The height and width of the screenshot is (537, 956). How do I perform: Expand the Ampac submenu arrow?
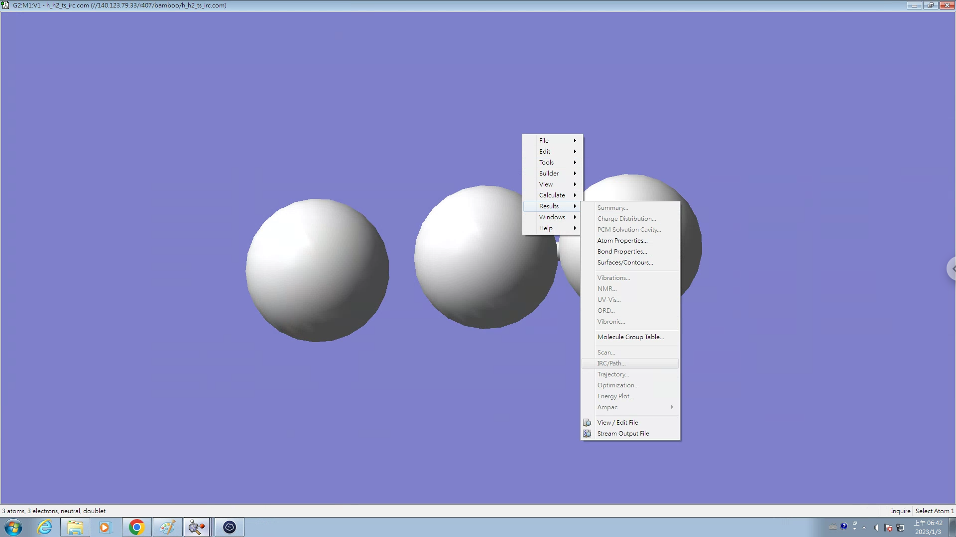(672, 407)
